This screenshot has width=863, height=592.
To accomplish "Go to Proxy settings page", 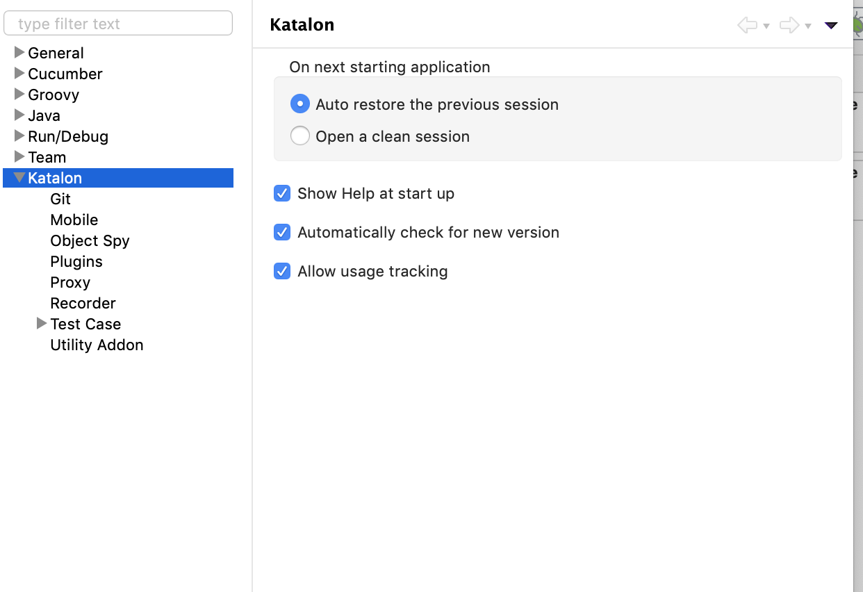I will point(70,282).
